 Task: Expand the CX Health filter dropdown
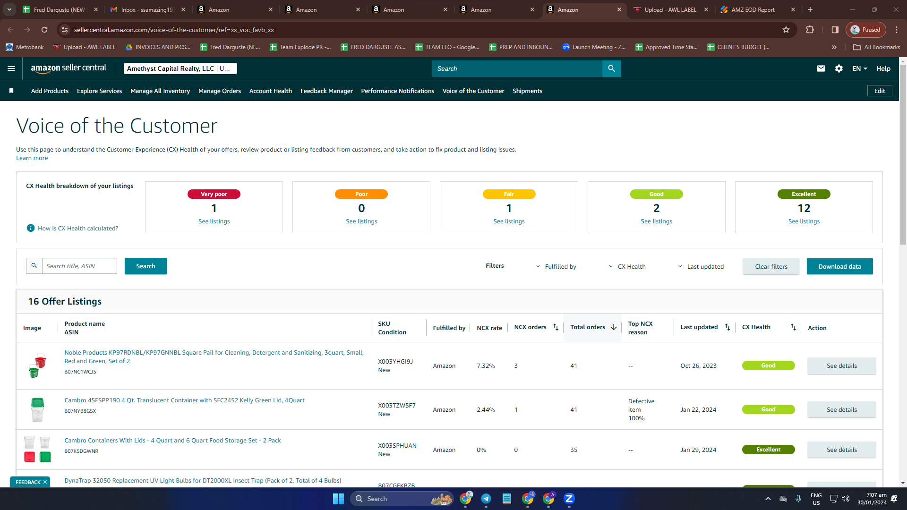point(627,266)
